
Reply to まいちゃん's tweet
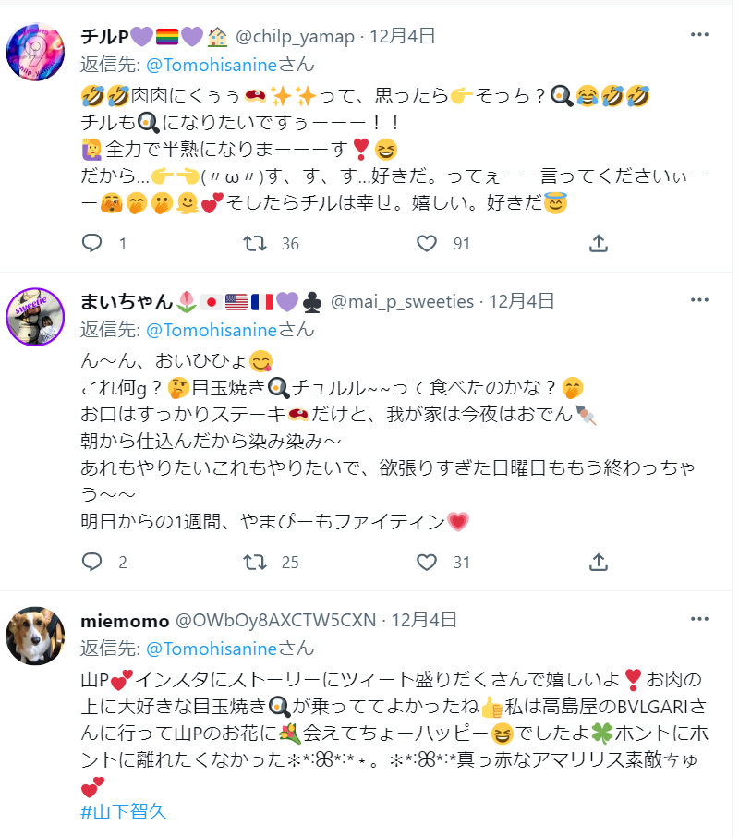click(91, 562)
